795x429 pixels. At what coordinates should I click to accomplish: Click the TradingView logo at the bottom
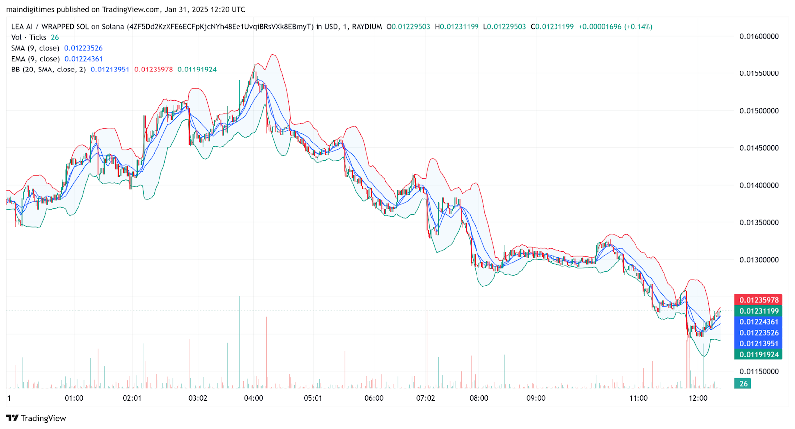[36, 418]
